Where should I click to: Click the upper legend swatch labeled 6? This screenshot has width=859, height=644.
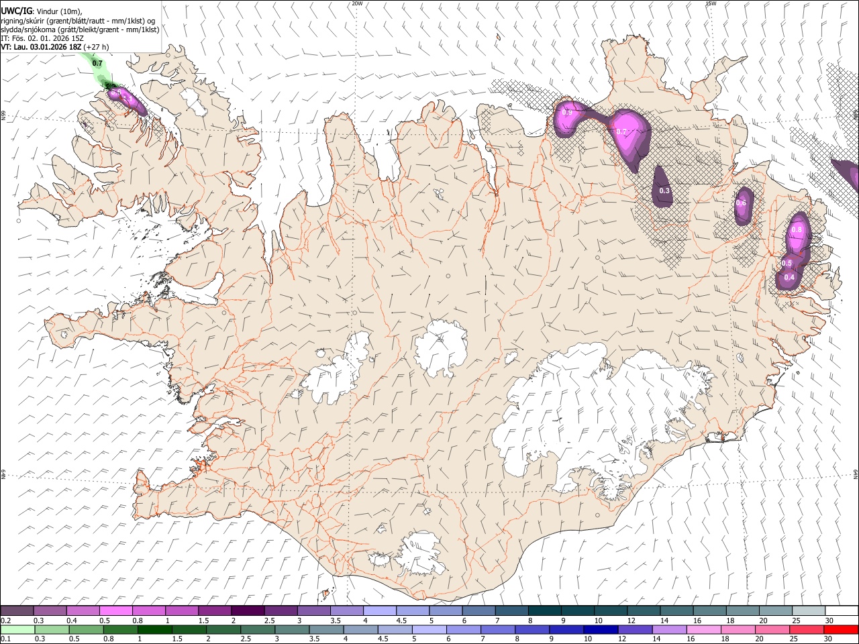(478, 610)
